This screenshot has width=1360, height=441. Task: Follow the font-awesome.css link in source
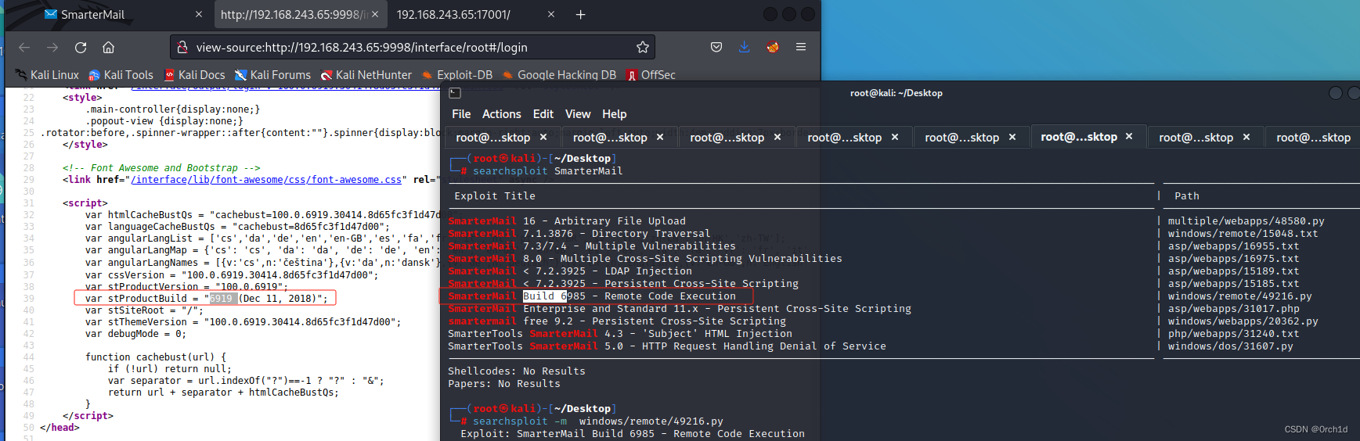coord(267,180)
